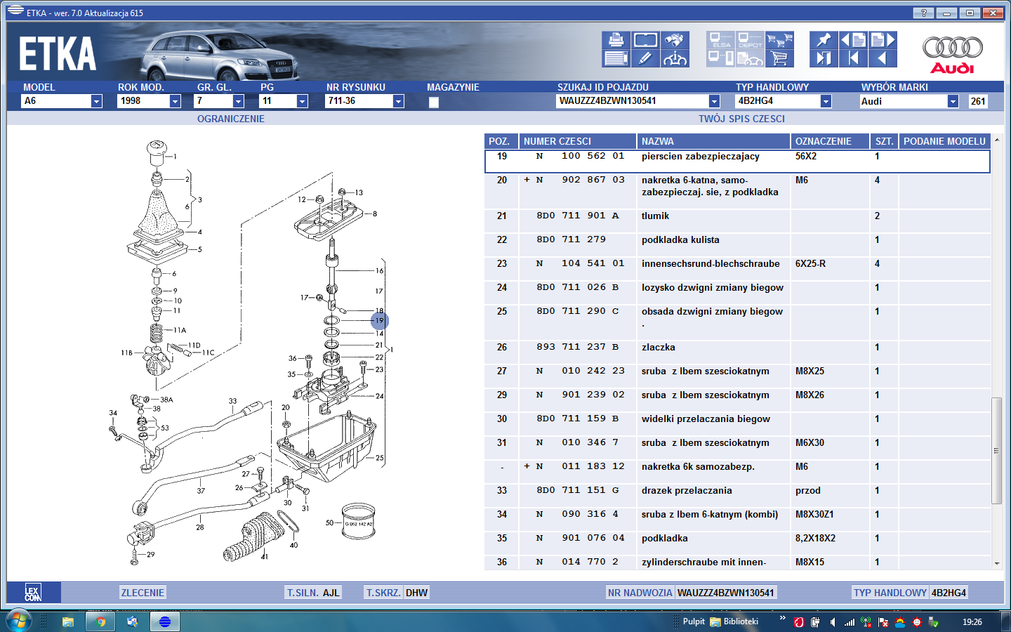Open search with the binoculars icon
Screen dimensions: 1011x632
tap(675, 40)
